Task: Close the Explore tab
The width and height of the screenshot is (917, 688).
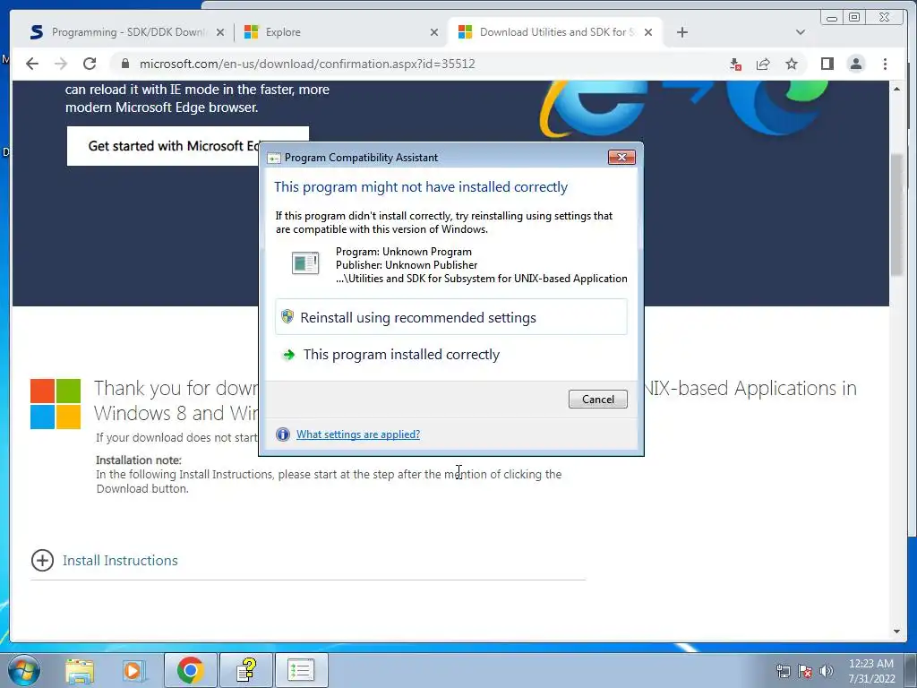Action: pos(434,32)
